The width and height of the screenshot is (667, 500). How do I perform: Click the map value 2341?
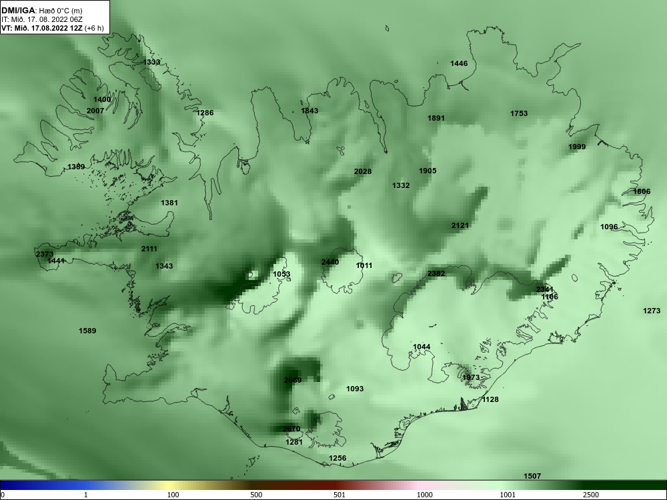[545, 289]
